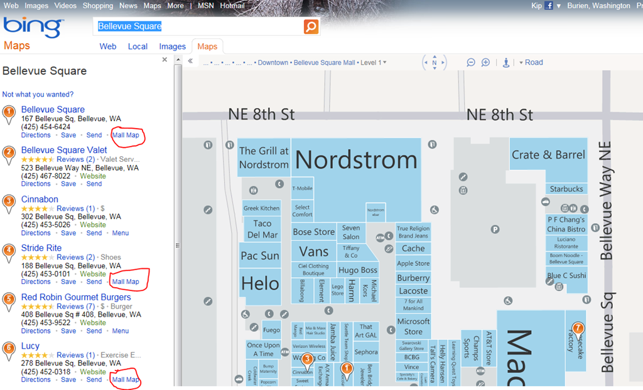Click Bellevue Square Mall breadcrumb link

click(x=324, y=63)
